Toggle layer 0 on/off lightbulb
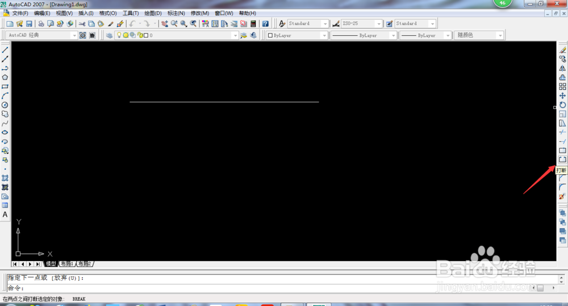Viewport: 568px width, 306px height. [x=119, y=35]
